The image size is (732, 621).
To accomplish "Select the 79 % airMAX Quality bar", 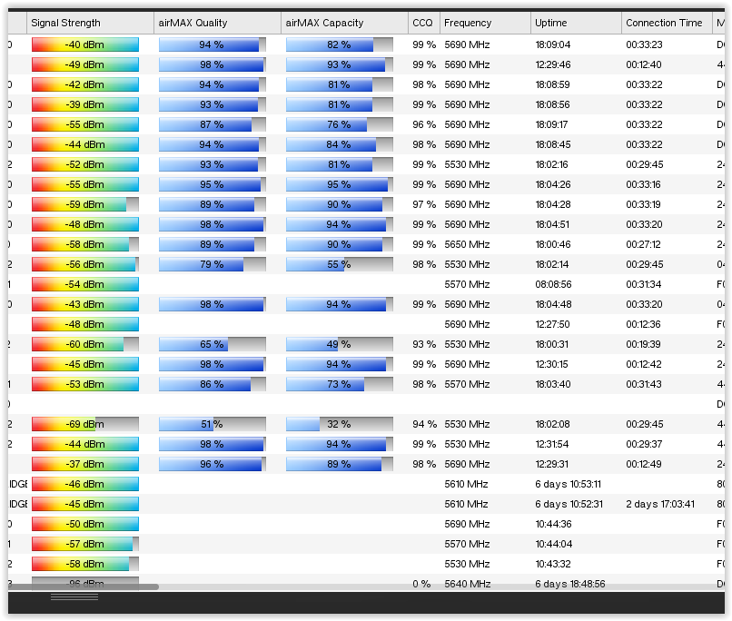I will tap(213, 264).
